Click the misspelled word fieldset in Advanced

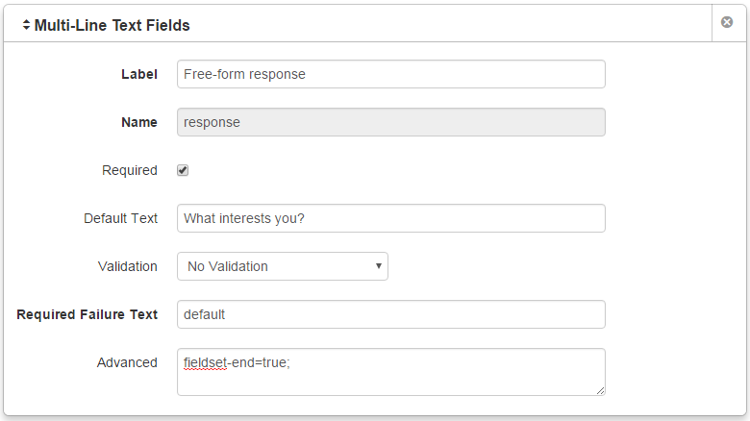pyautogui.click(x=205, y=362)
